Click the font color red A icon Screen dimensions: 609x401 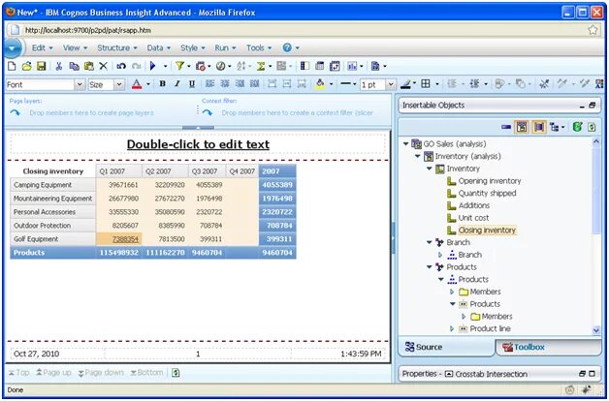[x=137, y=84]
